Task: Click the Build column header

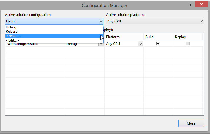Action: pyautogui.click(x=158, y=37)
